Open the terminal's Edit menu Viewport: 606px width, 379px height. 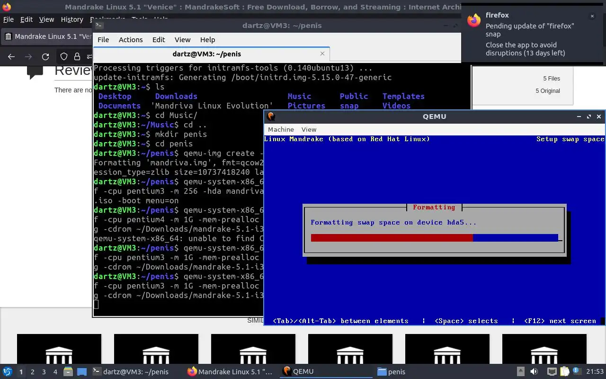click(x=159, y=40)
